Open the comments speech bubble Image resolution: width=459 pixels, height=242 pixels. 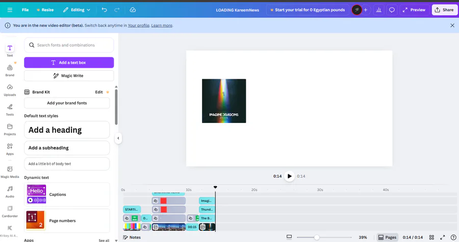tap(392, 10)
